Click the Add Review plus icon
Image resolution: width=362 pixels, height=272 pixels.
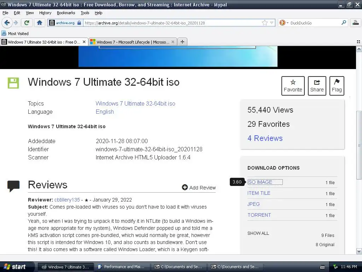tap(185, 187)
